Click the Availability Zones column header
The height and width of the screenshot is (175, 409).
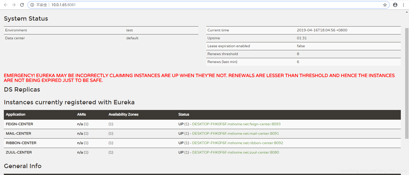123,114
